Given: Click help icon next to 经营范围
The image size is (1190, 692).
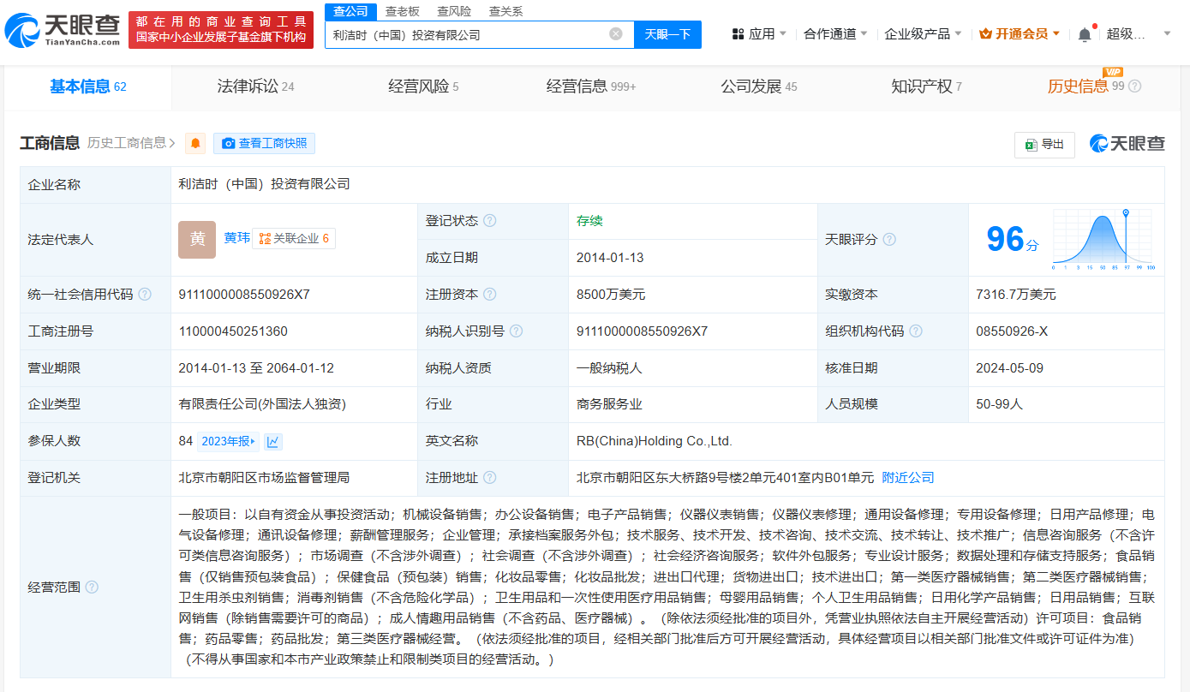Looking at the screenshot, I should pyautogui.click(x=92, y=588).
